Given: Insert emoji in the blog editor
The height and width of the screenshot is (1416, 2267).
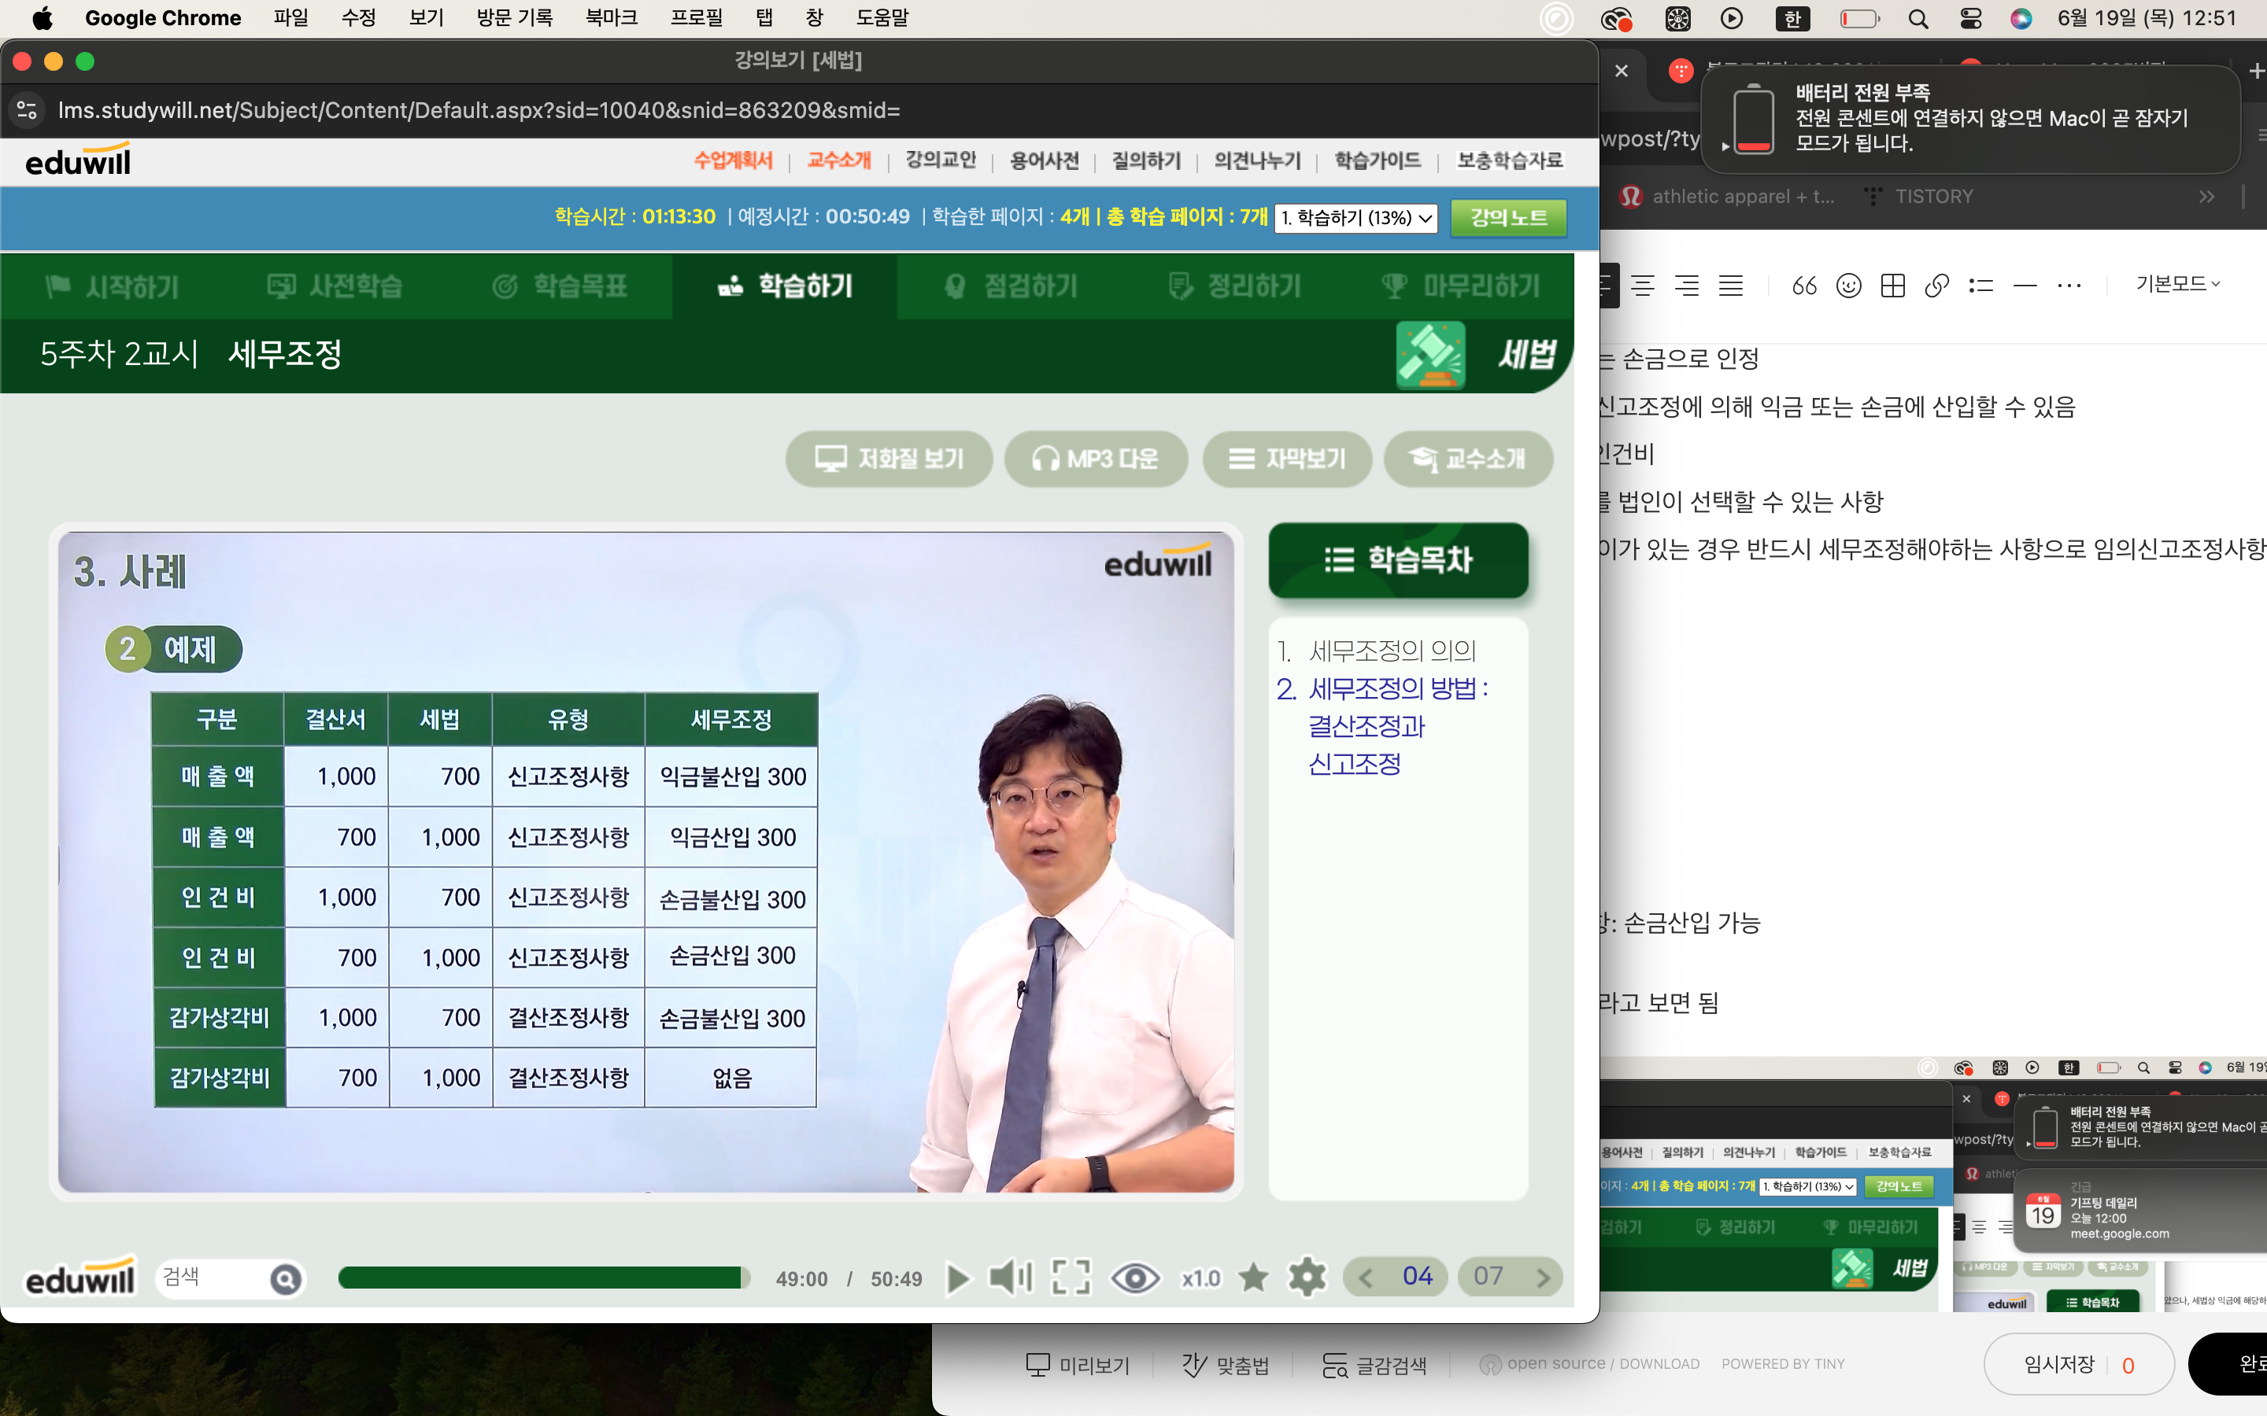Looking at the screenshot, I should (1848, 286).
